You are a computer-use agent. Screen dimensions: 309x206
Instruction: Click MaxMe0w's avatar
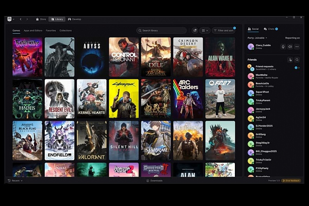(251, 76)
